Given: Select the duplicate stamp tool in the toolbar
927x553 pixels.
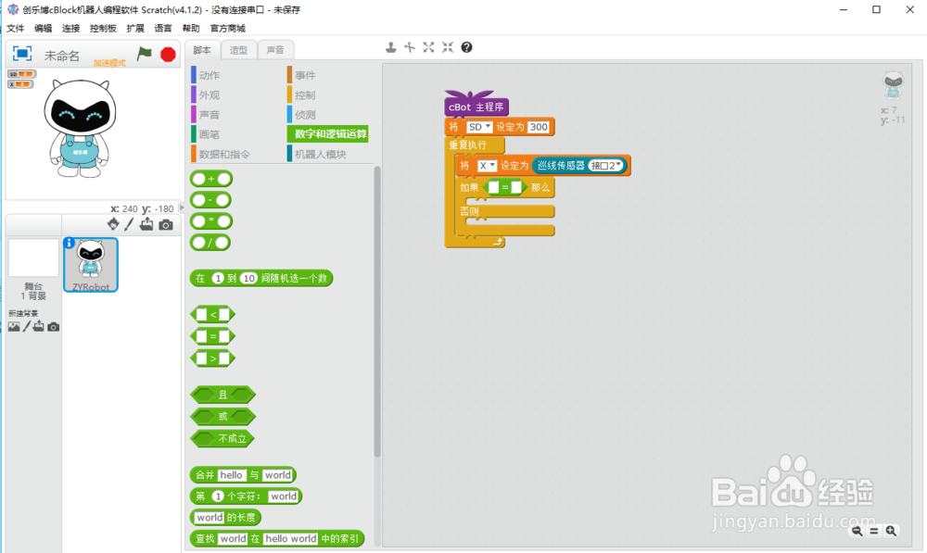Looking at the screenshot, I should coord(391,47).
